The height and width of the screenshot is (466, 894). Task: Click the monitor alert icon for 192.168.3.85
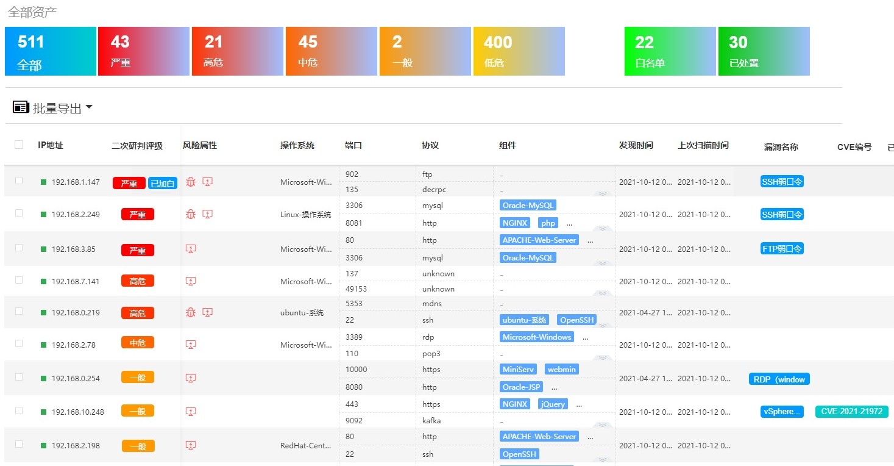pyautogui.click(x=191, y=249)
